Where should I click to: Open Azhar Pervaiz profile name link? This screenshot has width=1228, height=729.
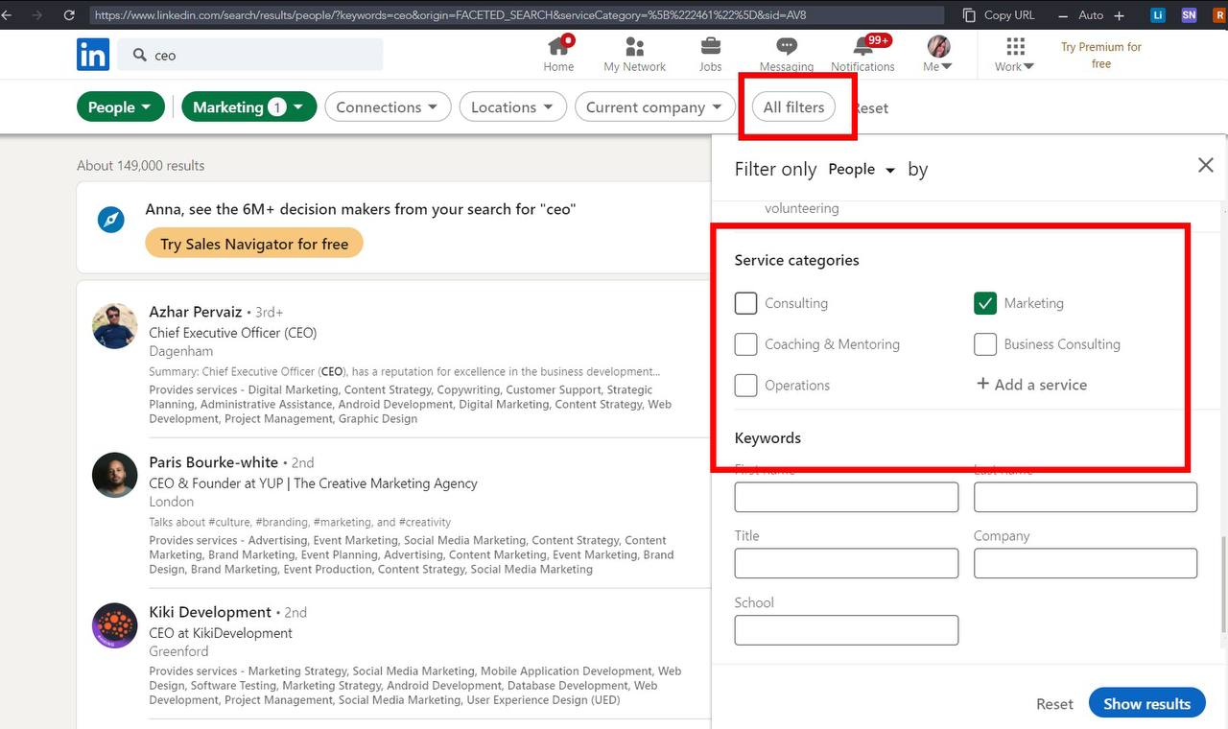[196, 312]
